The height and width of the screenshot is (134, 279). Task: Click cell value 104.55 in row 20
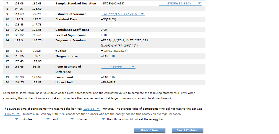(x=19, y=83)
